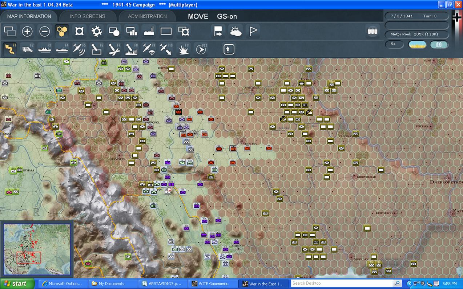The image size is (463, 289).
Task: Click the clear-weather sky indicator
Action: pos(417,45)
